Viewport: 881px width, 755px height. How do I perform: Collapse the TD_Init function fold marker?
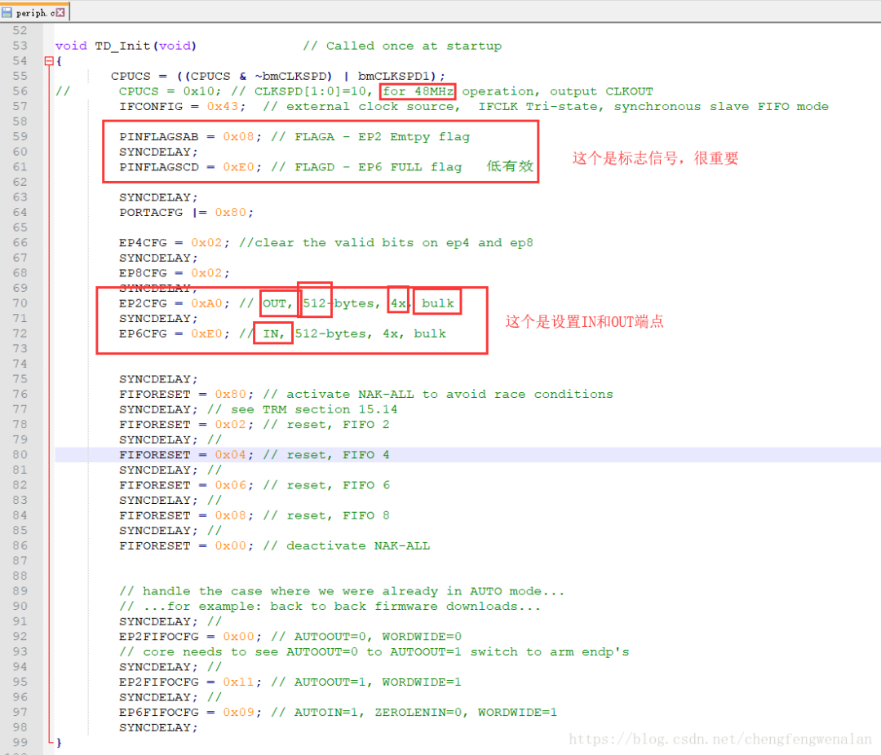[49, 60]
